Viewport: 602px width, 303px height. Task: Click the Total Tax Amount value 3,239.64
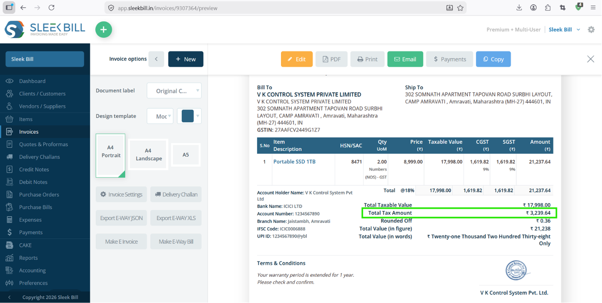tap(538, 213)
